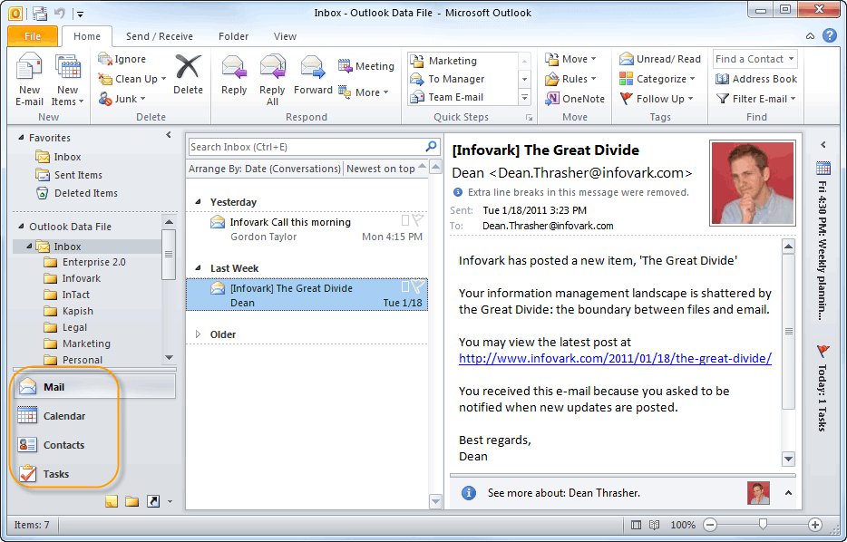Create a New E-mail
The width and height of the screenshot is (847, 542).
[29, 80]
